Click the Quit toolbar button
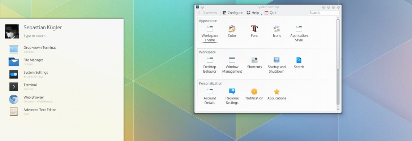 [271, 13]
